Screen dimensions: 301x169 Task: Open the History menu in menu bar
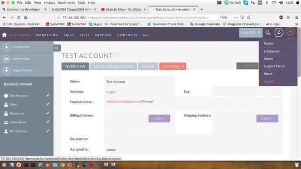[49, 3]
